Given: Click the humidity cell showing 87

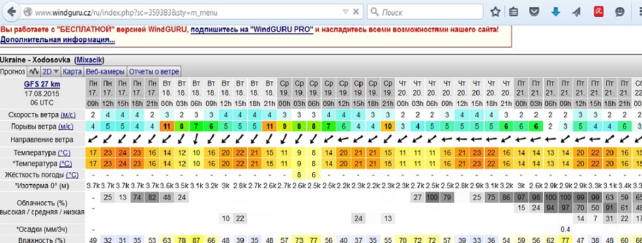Looking at the screenshot, I should tap(196, 240).
